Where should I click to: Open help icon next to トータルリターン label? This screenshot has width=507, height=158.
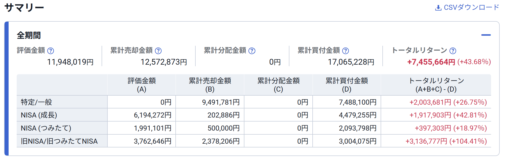click(453, 51)
